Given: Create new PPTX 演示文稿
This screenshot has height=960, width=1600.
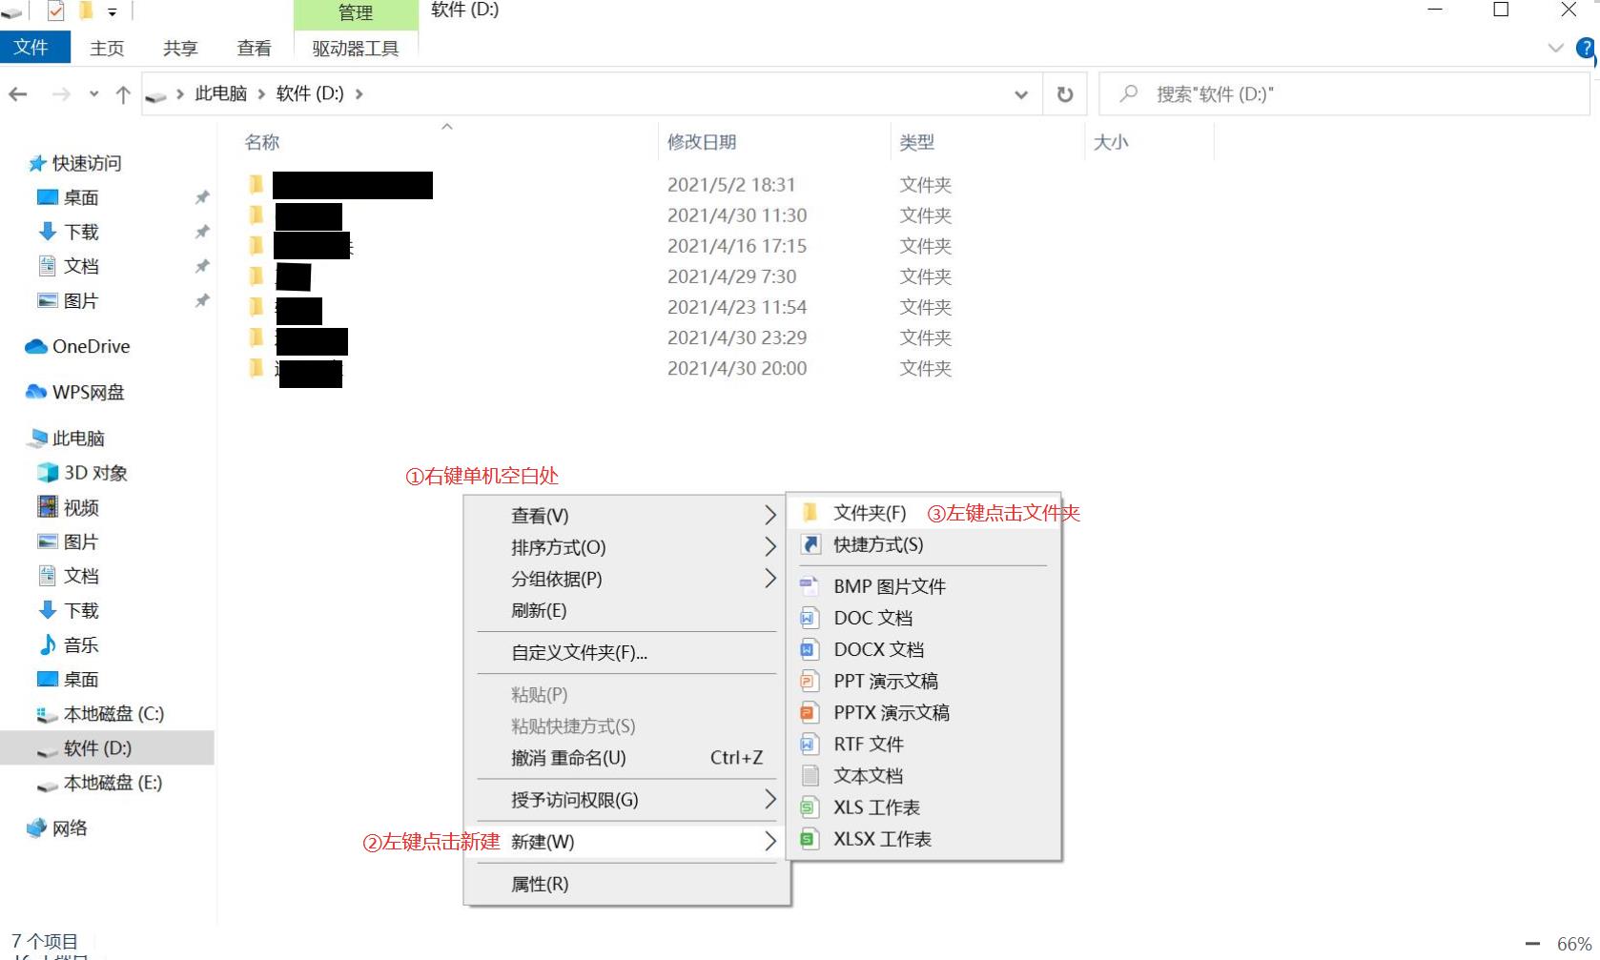Looking at the screenshot, I should pyautogui.click(x=923, y=712).
